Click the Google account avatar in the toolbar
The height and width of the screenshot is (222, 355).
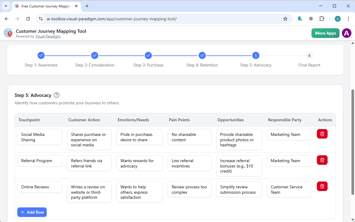point(337,18)
